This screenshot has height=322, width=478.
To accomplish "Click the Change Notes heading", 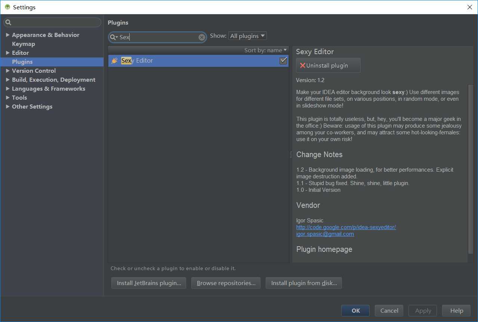I will [x=320, y=154].
